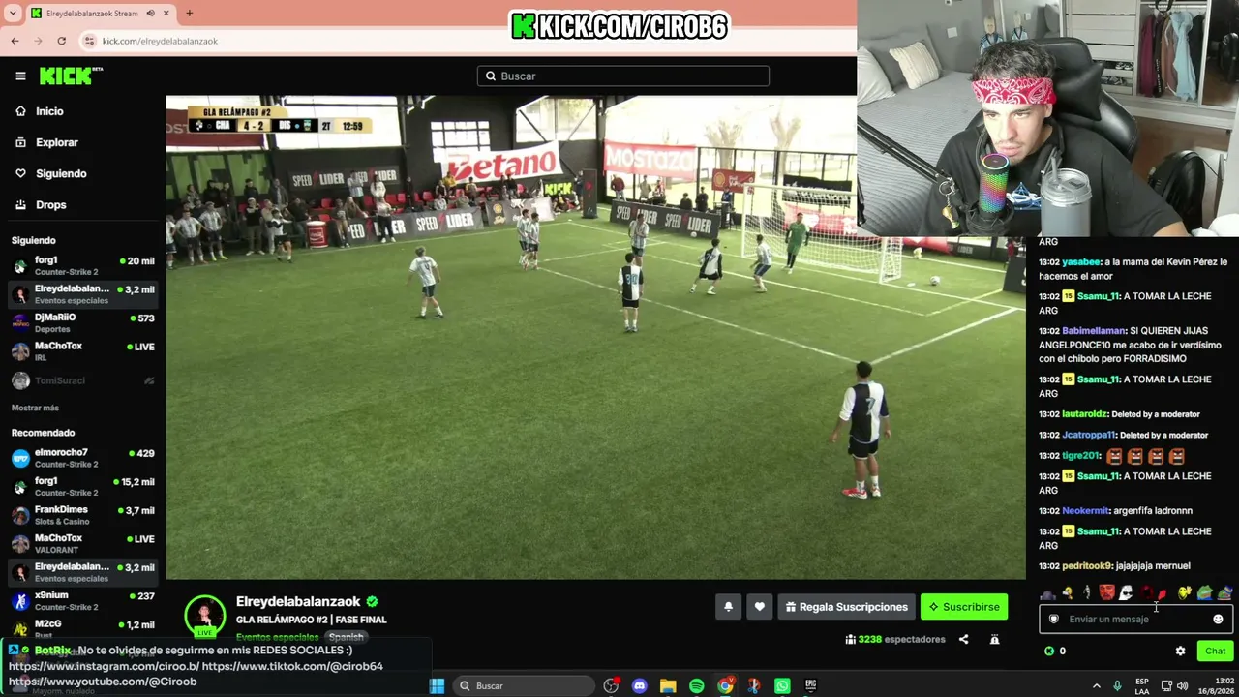Select Elreydelabalanzaok in the Siguiendo list
The image size is (1239, 697).
[x=82, y=294]
